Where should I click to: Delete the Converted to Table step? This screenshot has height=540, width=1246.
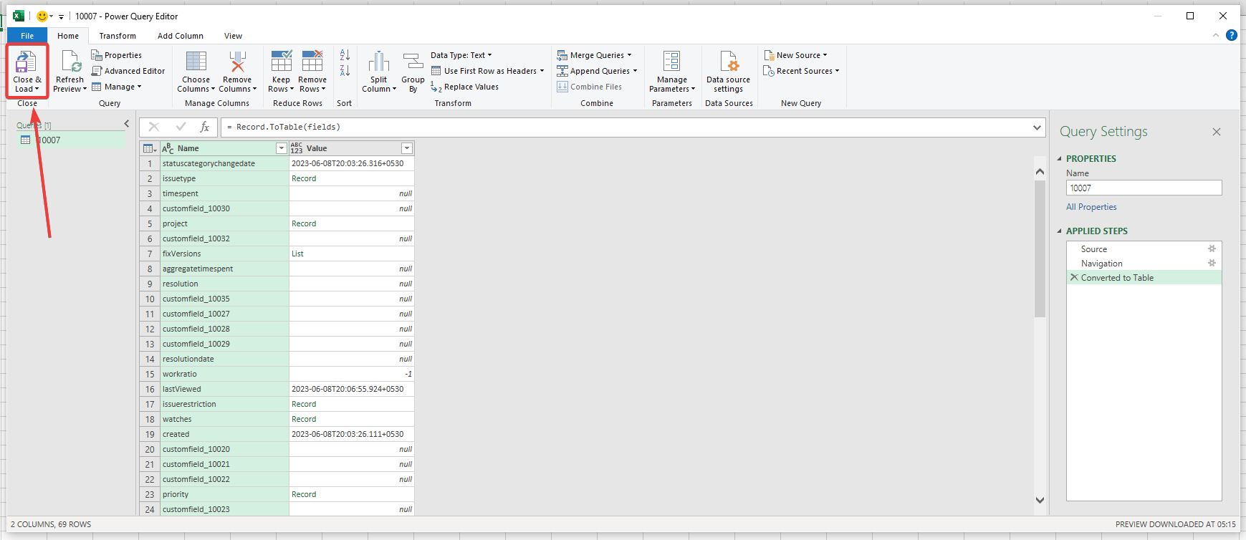click(x=1074, y=277)
